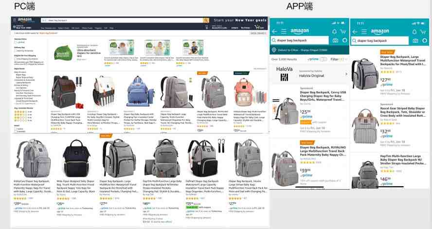Check the Prime checkbox in desktop sidebar
Viewport: 432px width, 229px height.
pyautogui.click(x=15, y=42)
